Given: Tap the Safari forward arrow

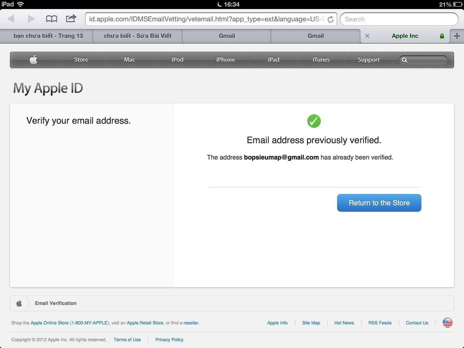Looking at the screenshot, I should click(31, 19).
